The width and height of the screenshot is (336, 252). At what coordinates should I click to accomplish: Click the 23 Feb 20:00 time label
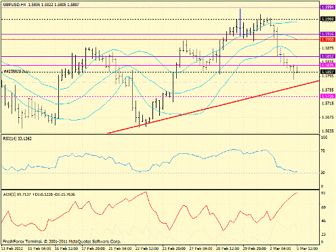point(173,249)
